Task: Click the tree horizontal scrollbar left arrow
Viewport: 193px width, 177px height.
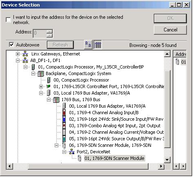Action: 10,166
